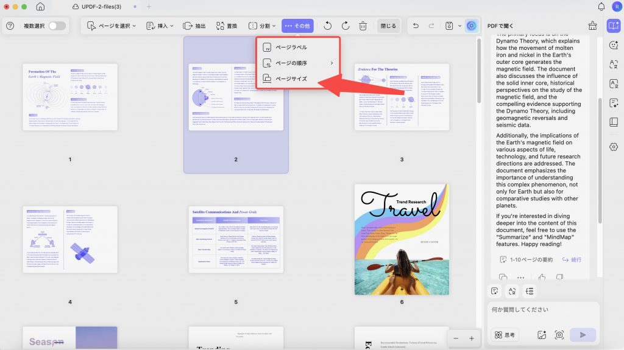This screenshot has width=624, height=350.
Task: Open the UPDF AI assistant icon
Action: click(472, 26)
